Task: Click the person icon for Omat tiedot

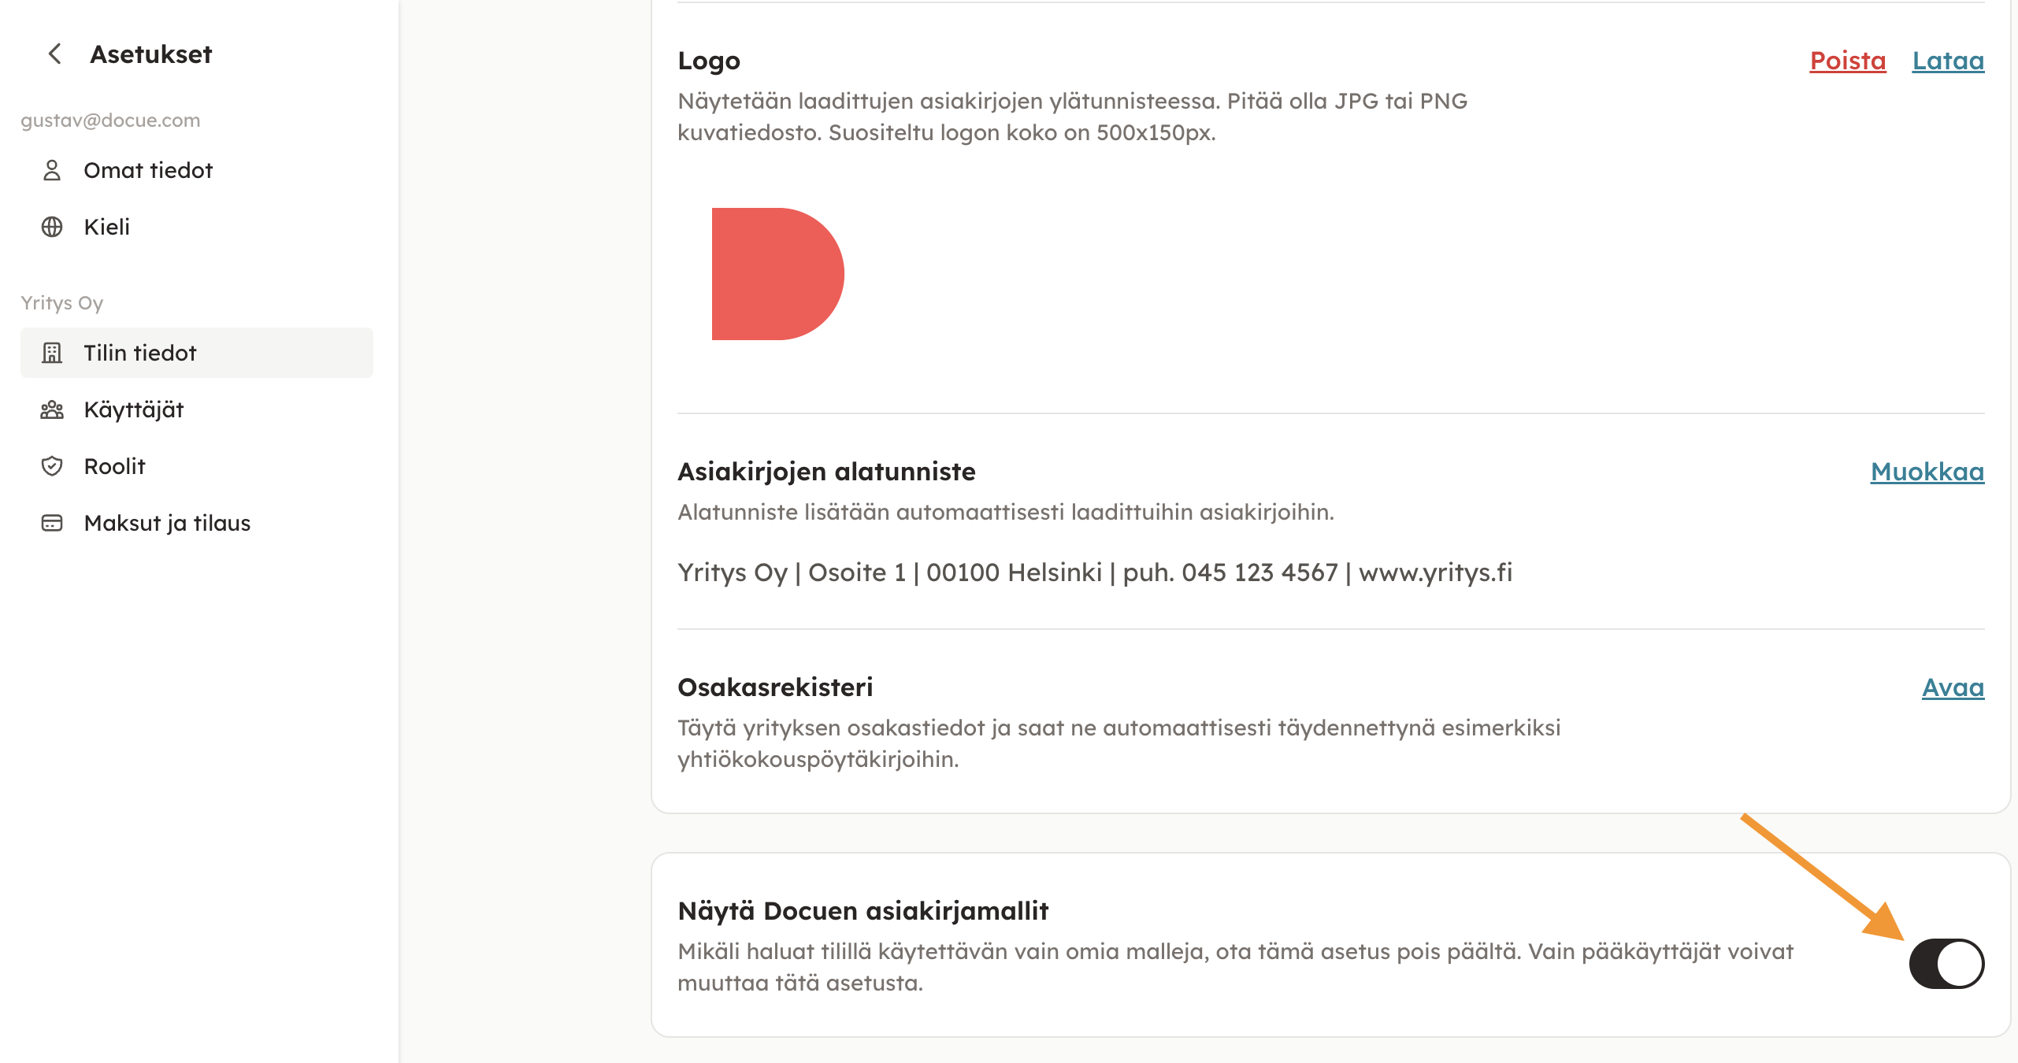Action: pyautogui.click(x=52, y=171)
